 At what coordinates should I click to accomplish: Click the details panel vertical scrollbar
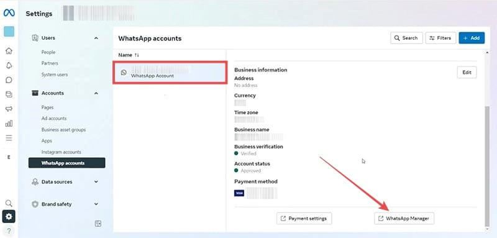click(487, 167)
